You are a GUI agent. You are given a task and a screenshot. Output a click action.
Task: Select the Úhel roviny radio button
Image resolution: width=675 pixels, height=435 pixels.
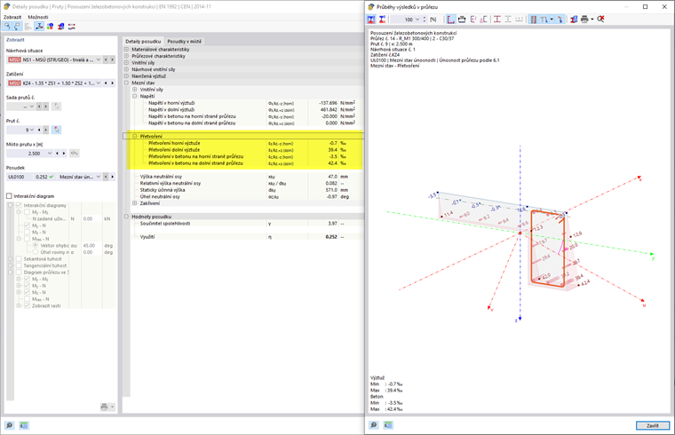coord(36,252)
